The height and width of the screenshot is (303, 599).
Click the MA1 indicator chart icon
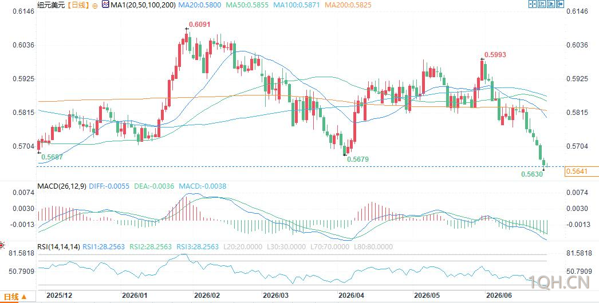106,5
